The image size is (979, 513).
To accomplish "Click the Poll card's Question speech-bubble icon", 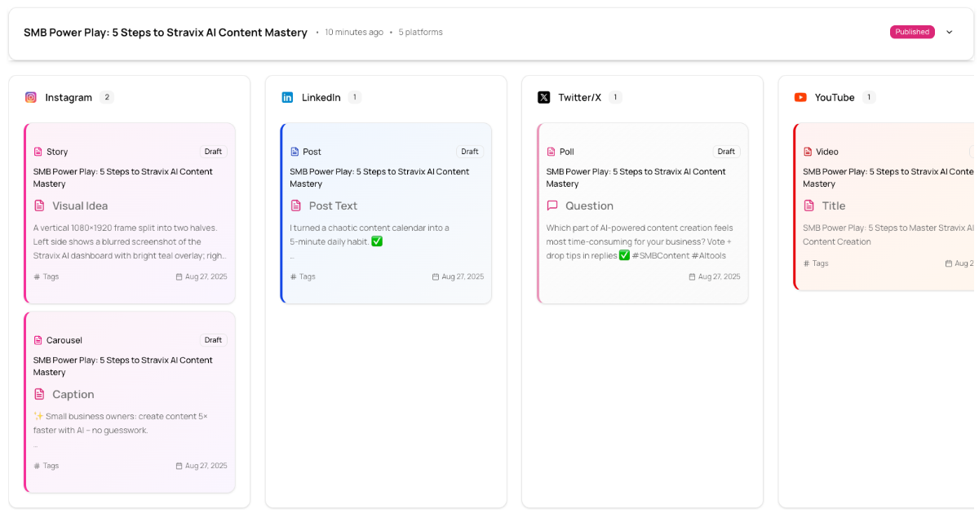I will [552, 206].
